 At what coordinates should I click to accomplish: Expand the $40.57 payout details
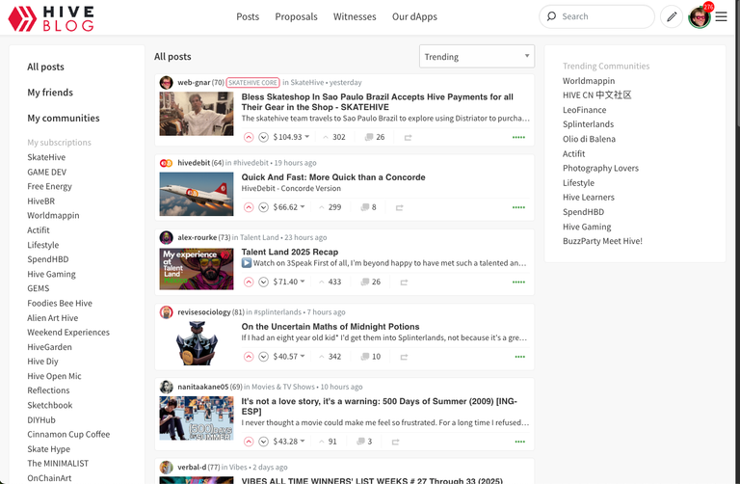(289, 357)
